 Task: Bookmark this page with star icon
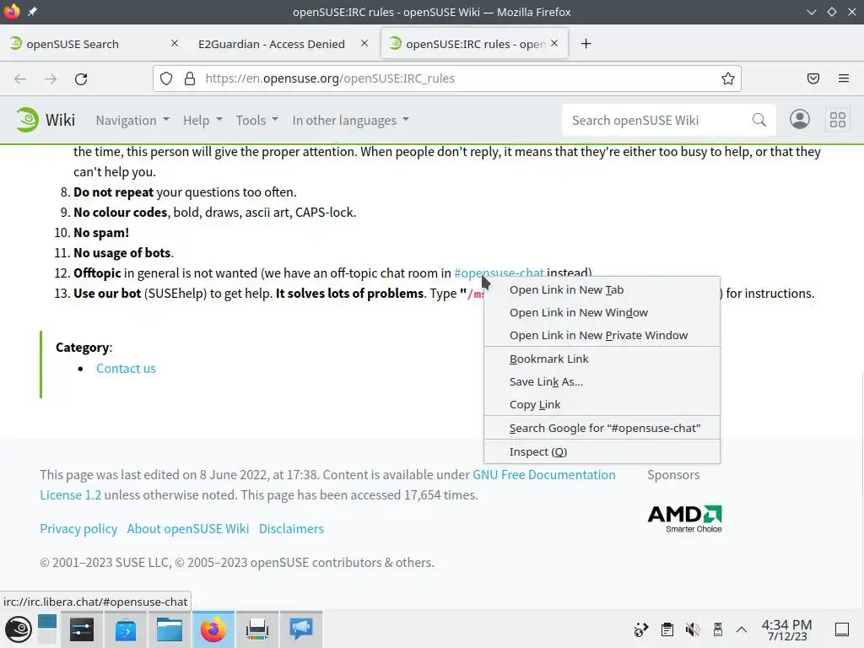click(x=727, y=78)
